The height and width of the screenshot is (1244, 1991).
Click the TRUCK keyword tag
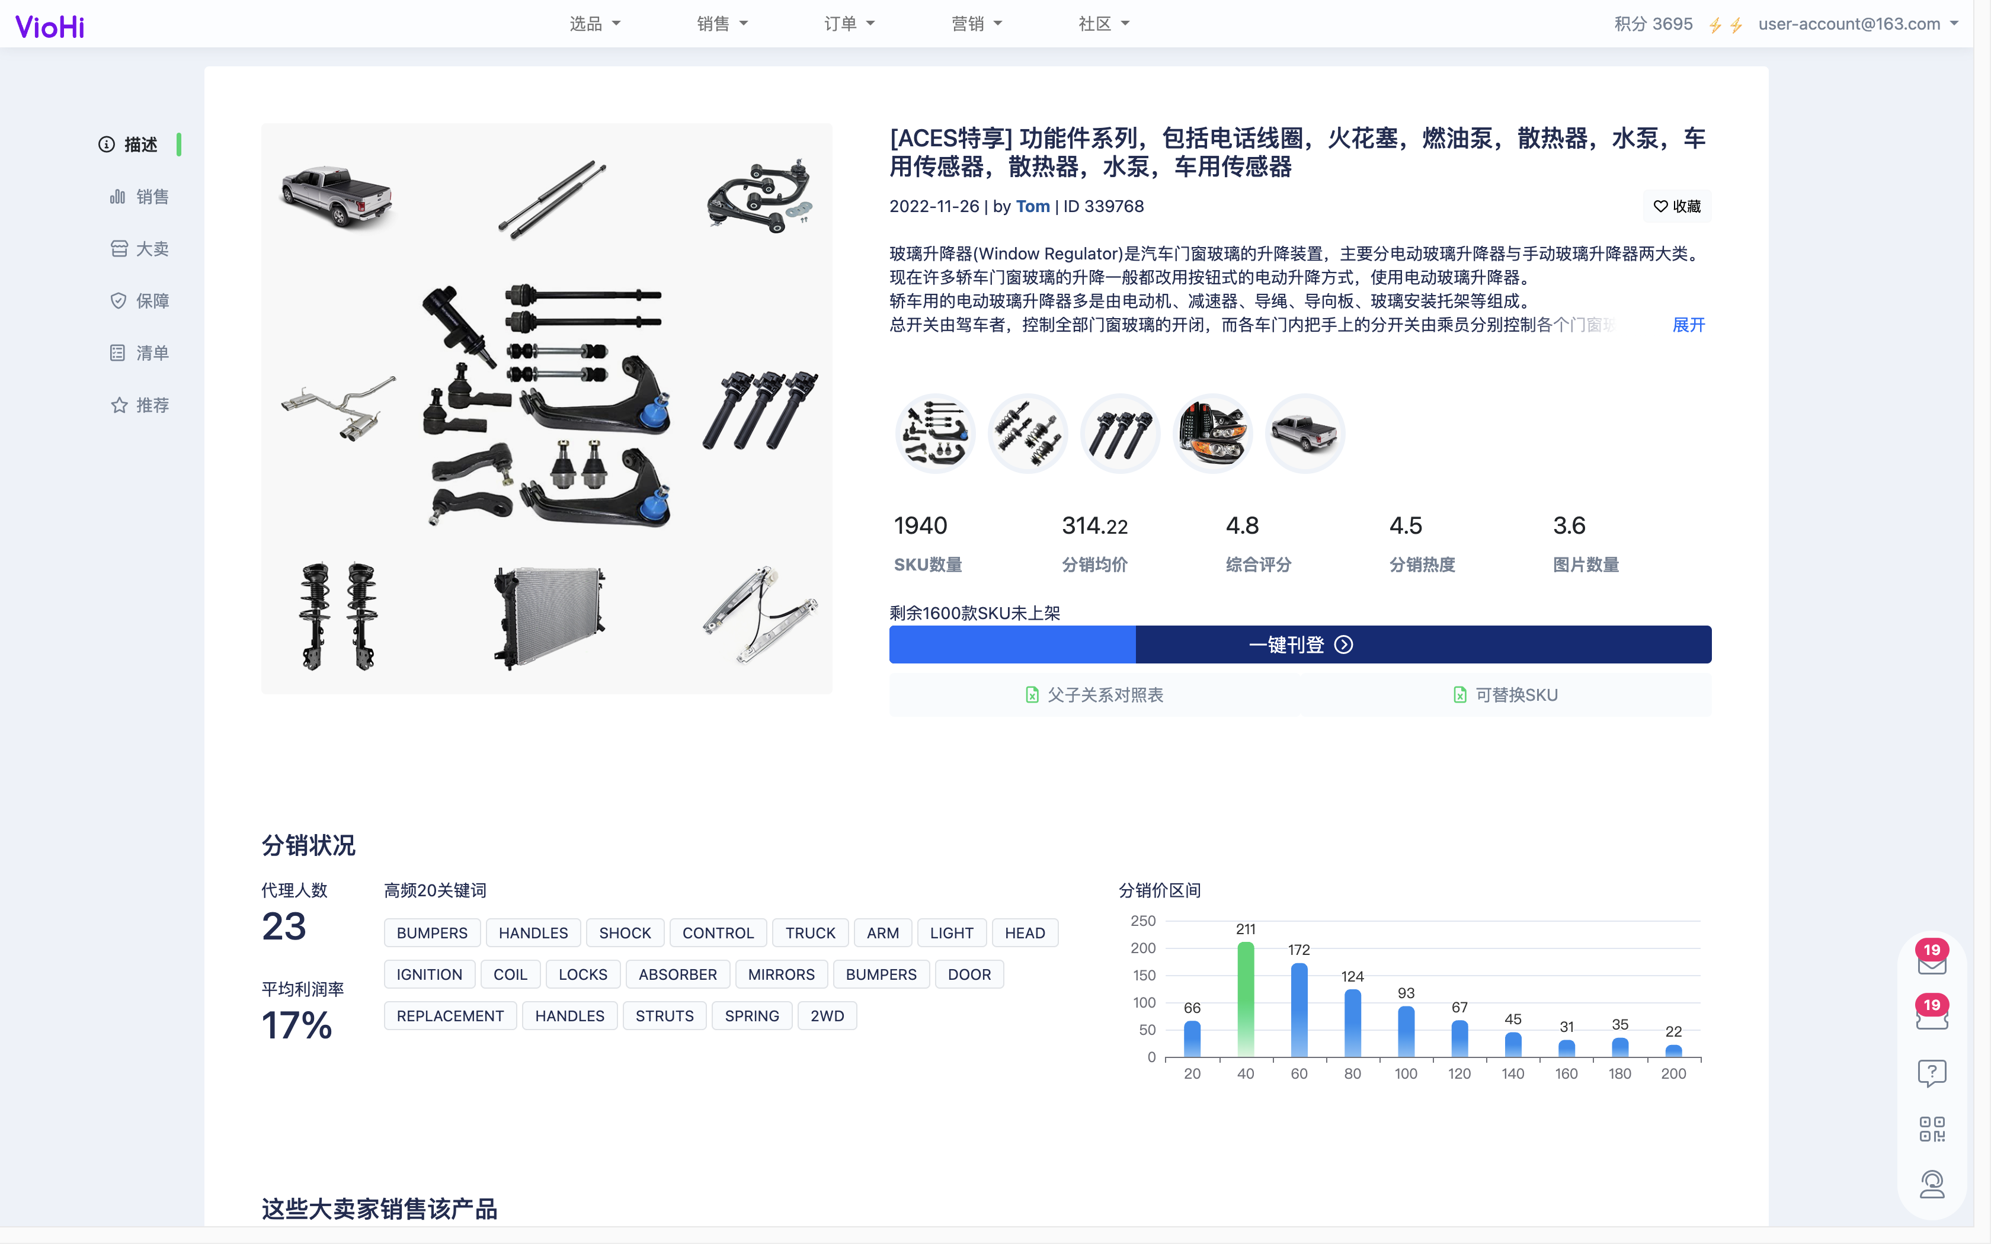[809, 933]
